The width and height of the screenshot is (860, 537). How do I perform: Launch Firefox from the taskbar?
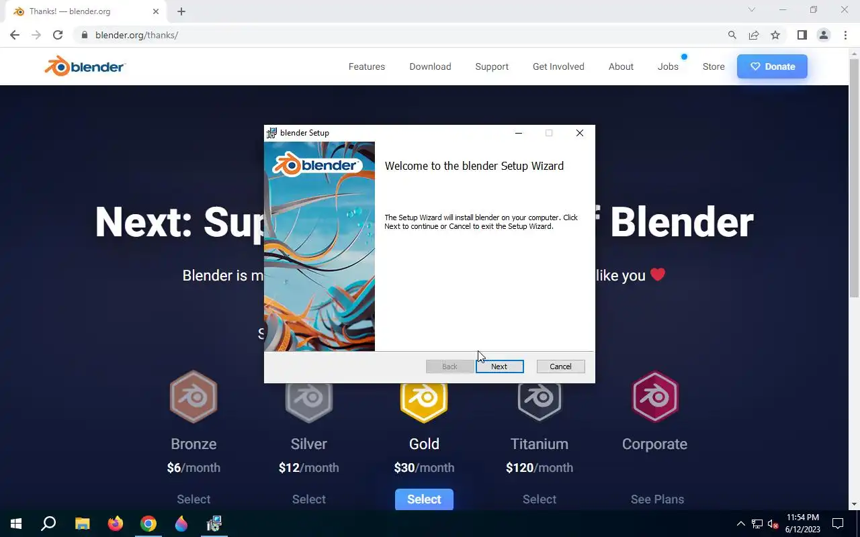pos(116,524)
